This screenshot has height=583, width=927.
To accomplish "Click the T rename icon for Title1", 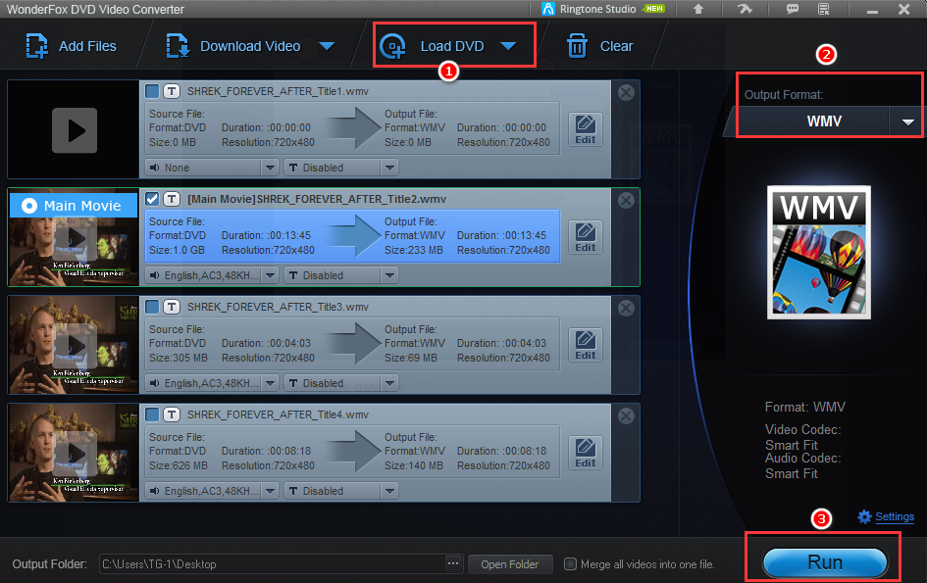I will click(x=172, y=91).
